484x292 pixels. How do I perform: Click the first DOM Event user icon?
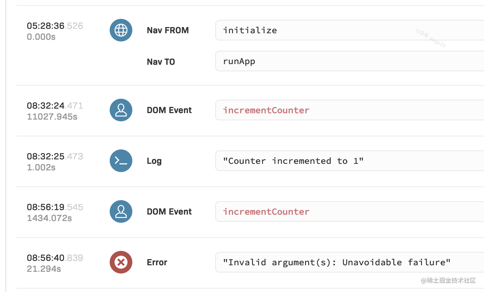[121, 110]
